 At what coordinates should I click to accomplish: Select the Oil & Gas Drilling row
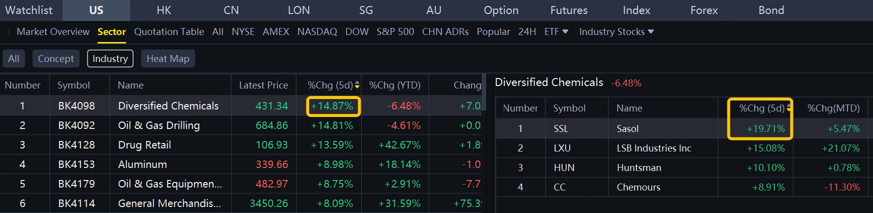pyautogui.click(x=159, y=125)
